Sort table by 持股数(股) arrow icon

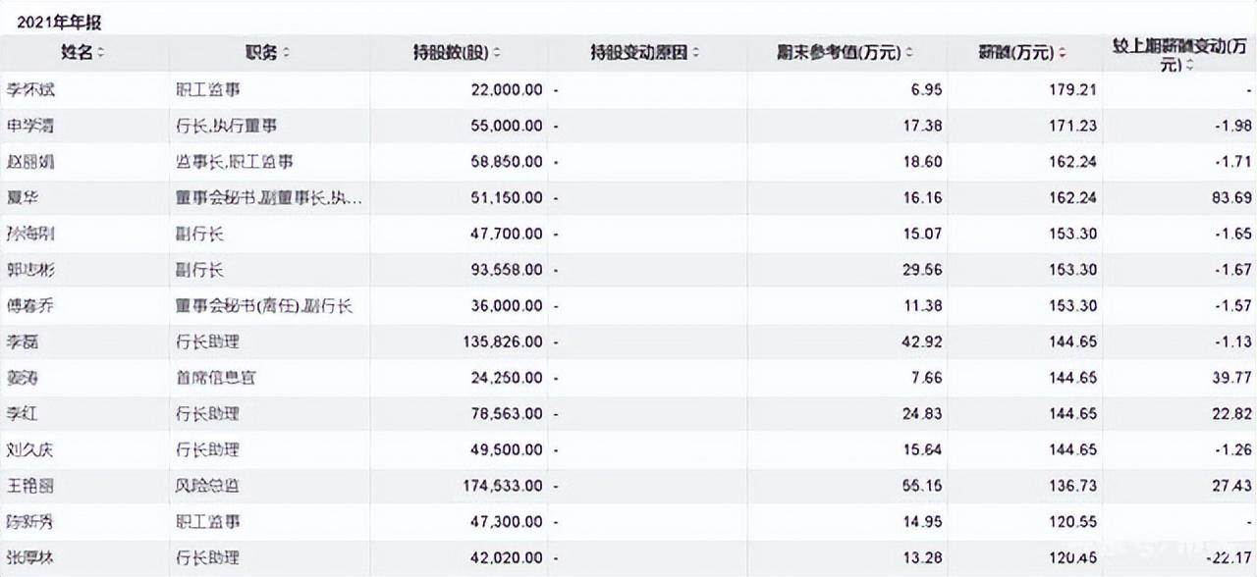click(x=497, y=53)
